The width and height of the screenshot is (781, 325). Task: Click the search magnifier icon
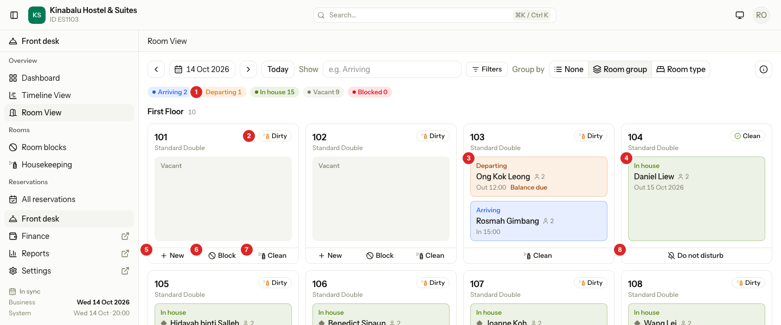click(x=321, y=15)
